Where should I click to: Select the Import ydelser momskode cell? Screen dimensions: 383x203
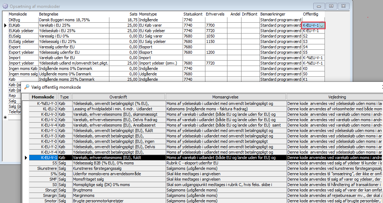pos(23,63)
